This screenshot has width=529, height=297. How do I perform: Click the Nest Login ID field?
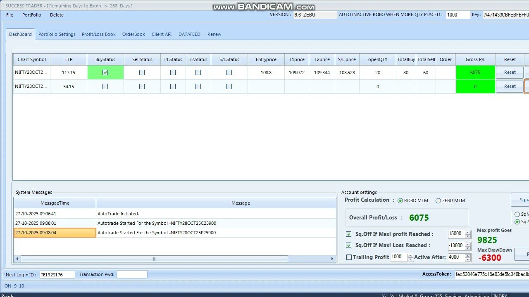pyautogui.click(x=57, y=275)
